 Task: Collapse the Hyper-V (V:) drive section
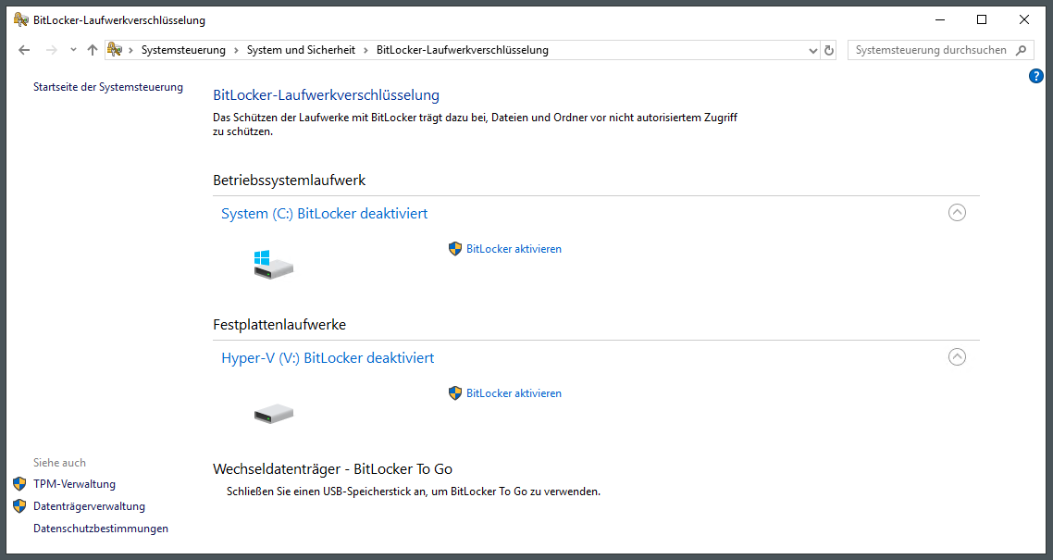[x=957, y=356]
